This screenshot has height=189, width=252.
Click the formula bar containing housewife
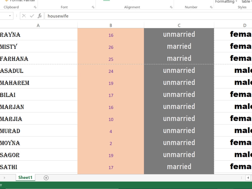tap(148, 16)
